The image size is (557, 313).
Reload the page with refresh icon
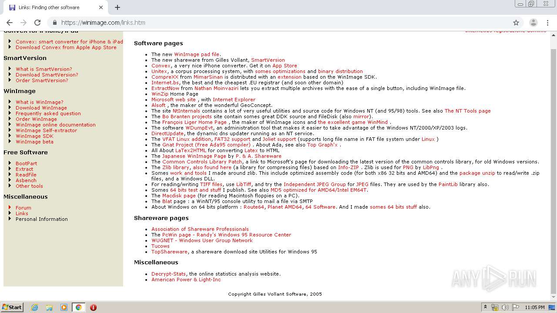click(37, 23)
